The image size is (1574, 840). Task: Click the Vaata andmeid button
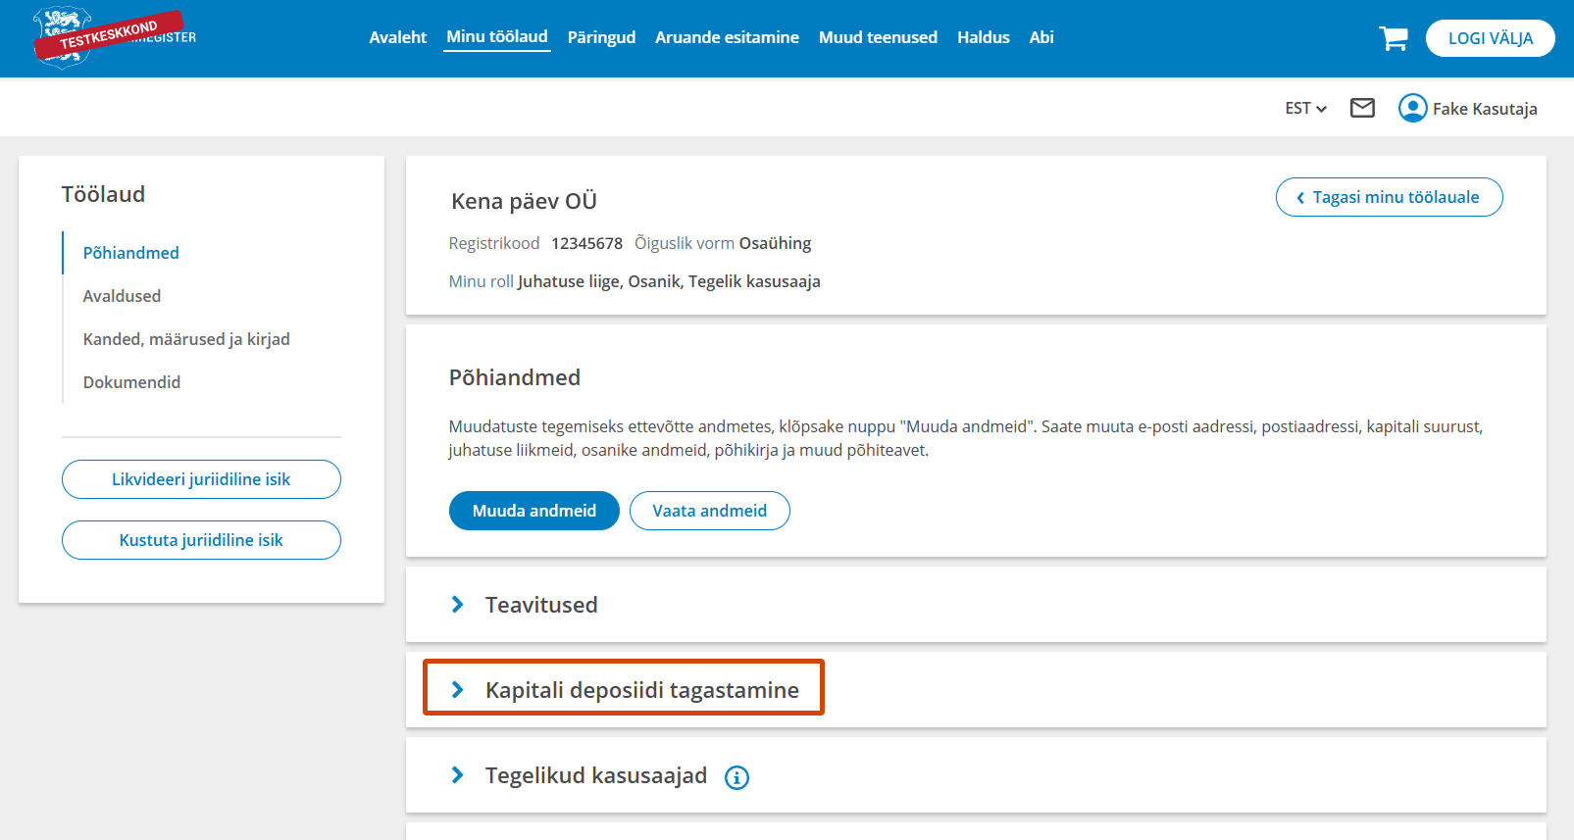click(x=710, y=511)
